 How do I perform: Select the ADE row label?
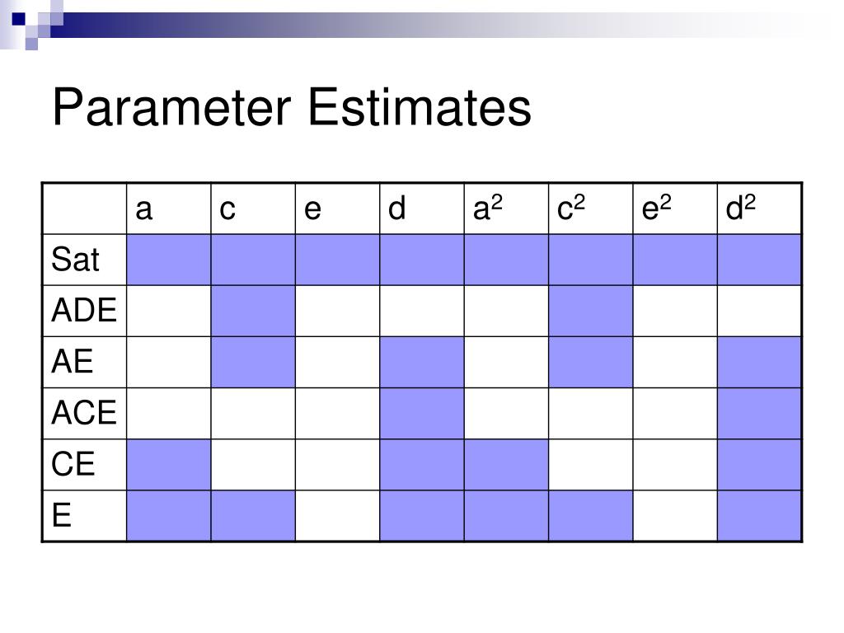click(x=84, y=310)
